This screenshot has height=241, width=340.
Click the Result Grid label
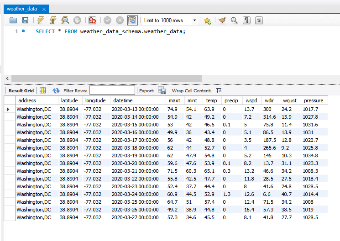[21, 90]
